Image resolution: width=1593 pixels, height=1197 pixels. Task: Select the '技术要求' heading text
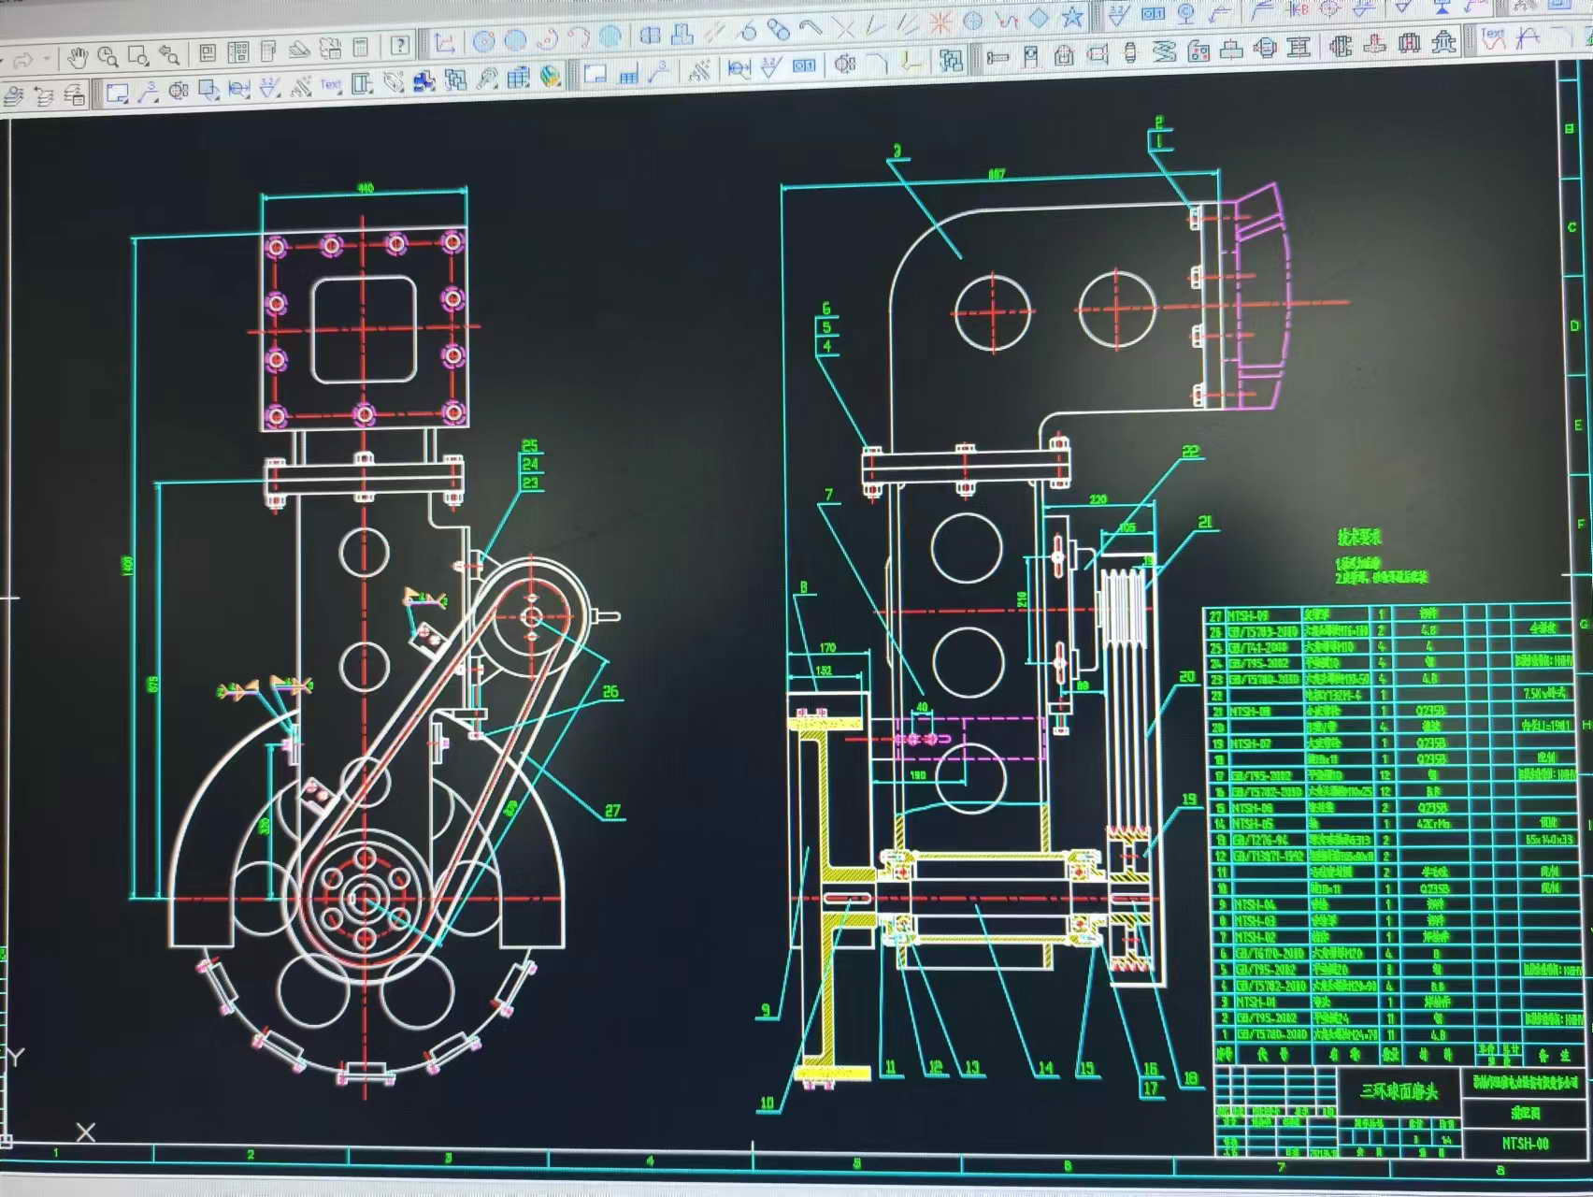click(1359, 537)
